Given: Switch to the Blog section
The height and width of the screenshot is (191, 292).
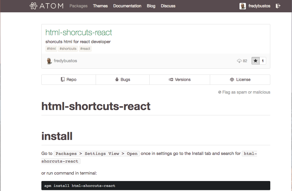Looking at the screenshot, I should point(151,6).
